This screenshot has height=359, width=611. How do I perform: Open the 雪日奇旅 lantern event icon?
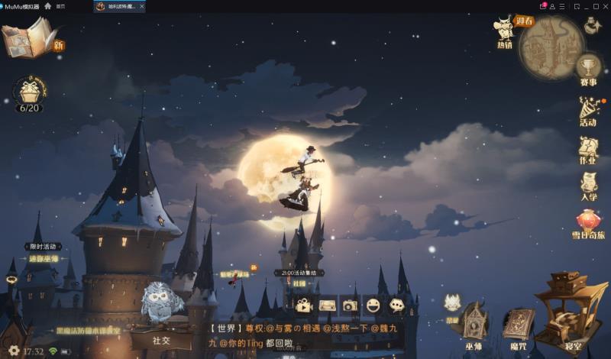coord(588,224)
